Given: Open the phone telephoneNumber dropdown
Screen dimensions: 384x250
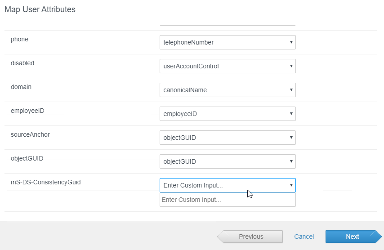Looking at the screenshot, I should point(228,42).
